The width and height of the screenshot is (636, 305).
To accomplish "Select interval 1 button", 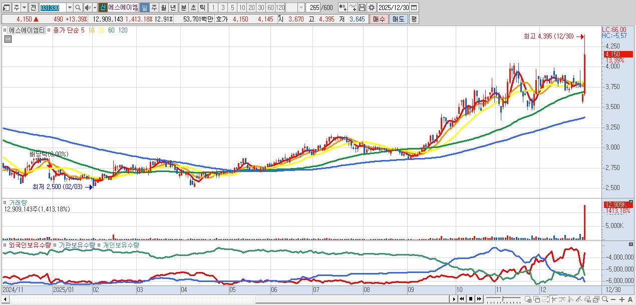I will point(214,7).
